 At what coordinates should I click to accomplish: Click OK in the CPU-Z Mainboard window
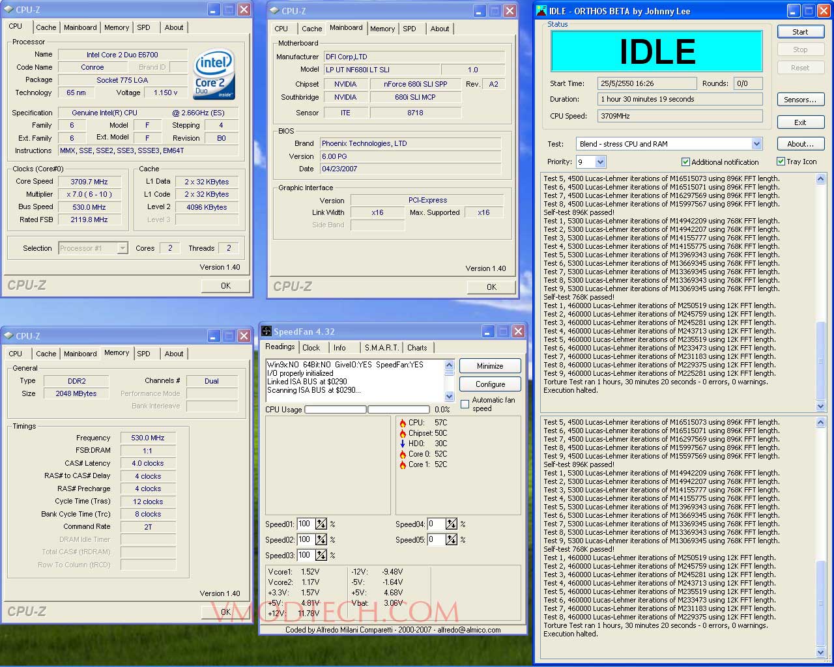coord(491,287)
